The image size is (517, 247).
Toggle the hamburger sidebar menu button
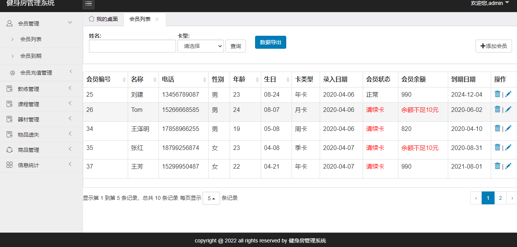coord(89,3)
